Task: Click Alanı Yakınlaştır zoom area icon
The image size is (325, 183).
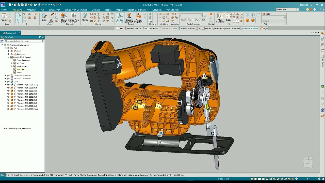Action: click(220, 18)
